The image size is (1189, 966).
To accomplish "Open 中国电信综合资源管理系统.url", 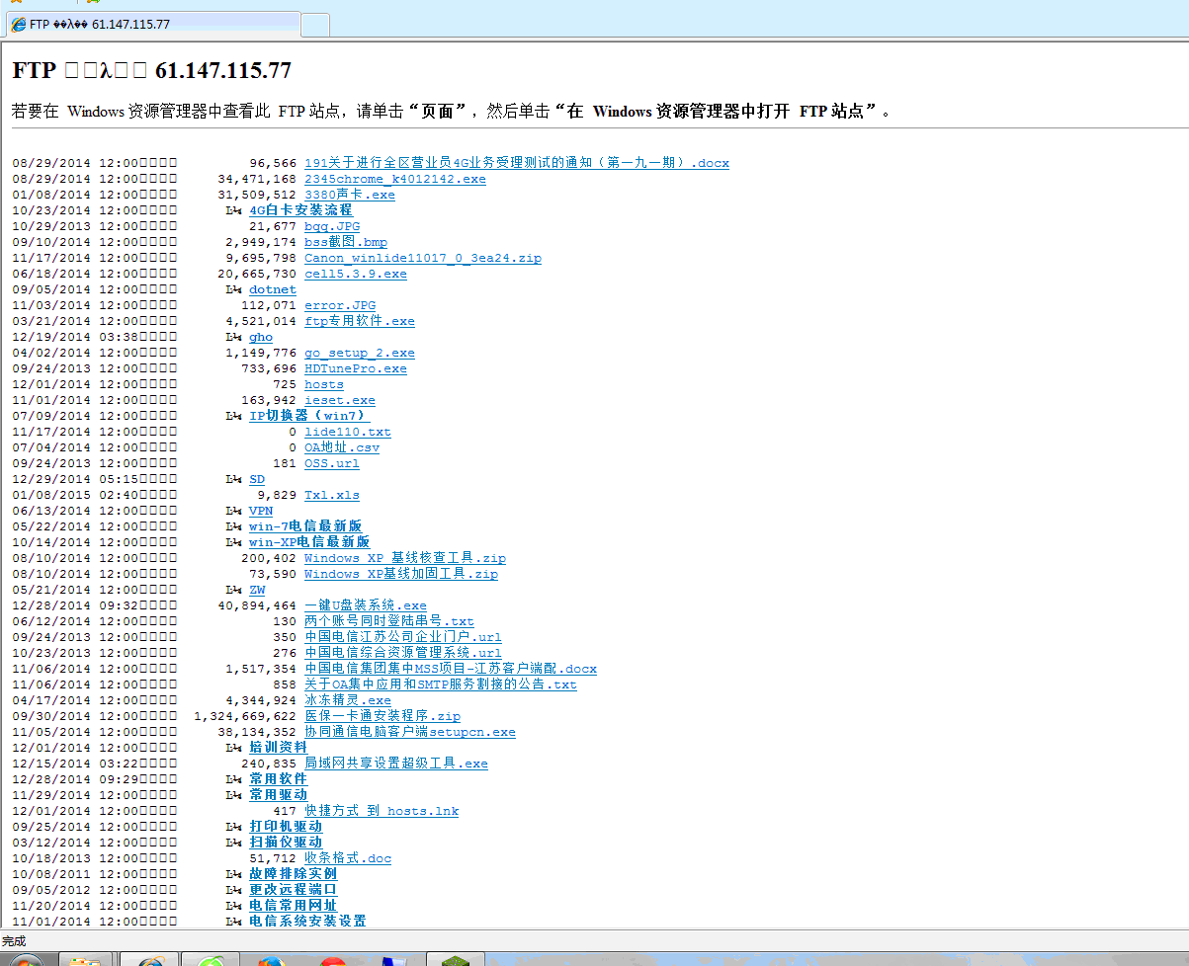I will [x=403, y=653].
